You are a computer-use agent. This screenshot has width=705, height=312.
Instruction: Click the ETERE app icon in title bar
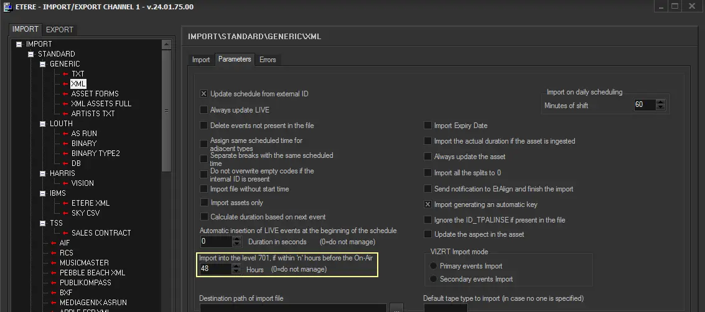6,6
